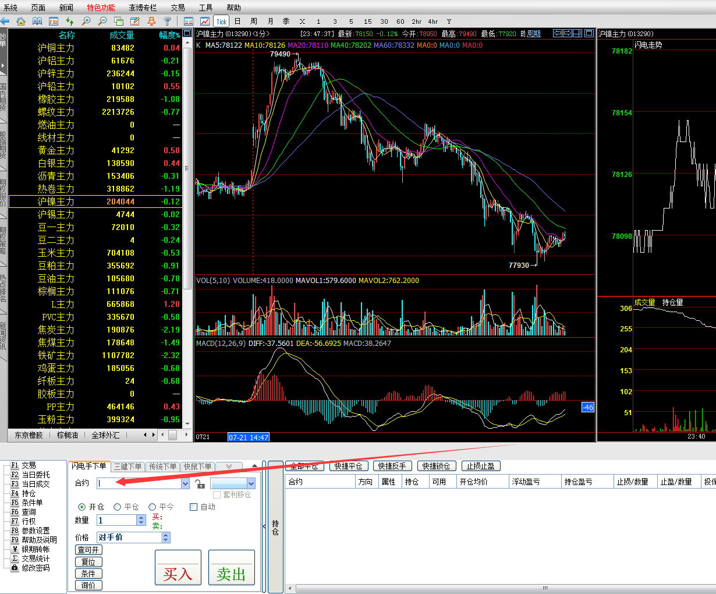
Task: Click the unlock padlock beside contract field
Action: pos(200,484)
